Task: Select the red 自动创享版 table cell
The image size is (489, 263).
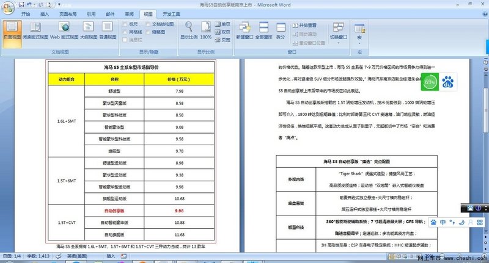Action: point(114,211)
